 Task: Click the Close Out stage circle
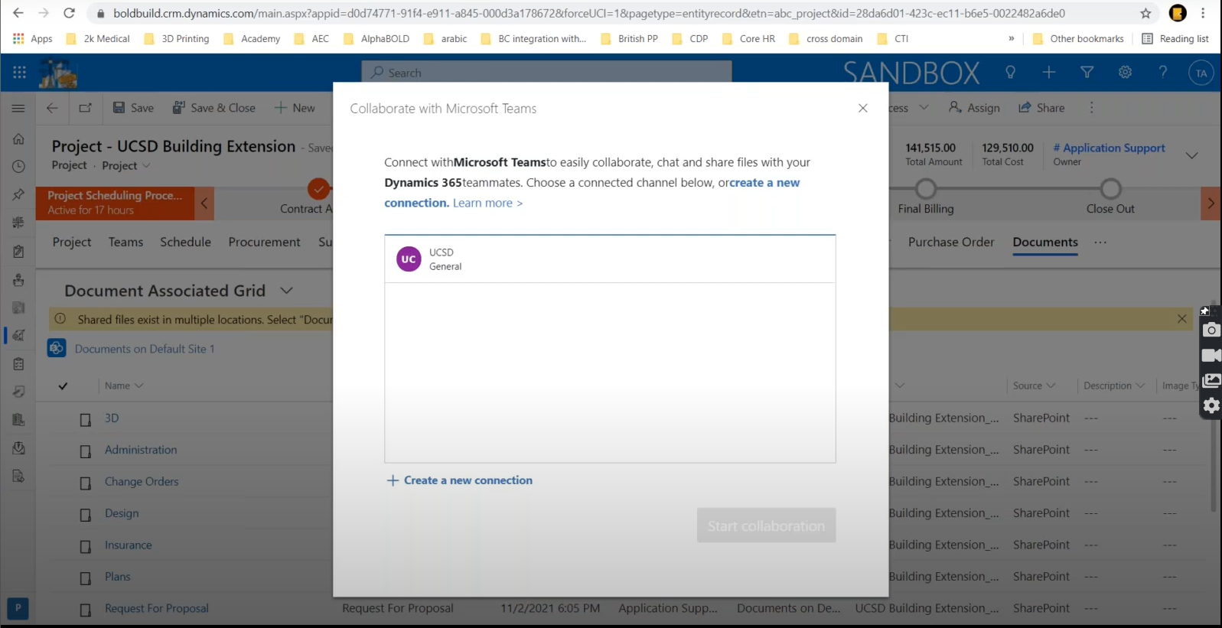(1110, 189)
